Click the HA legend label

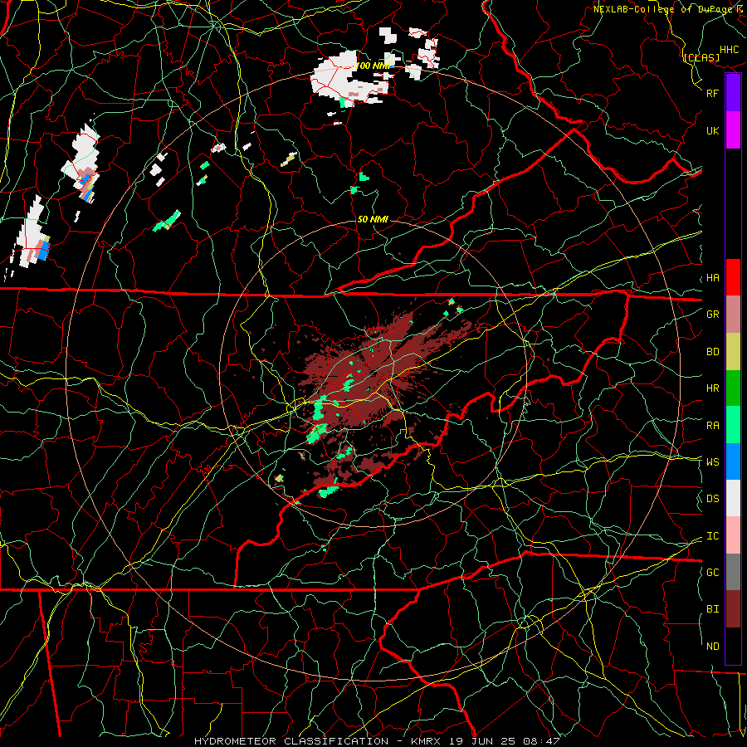(713, 278)
